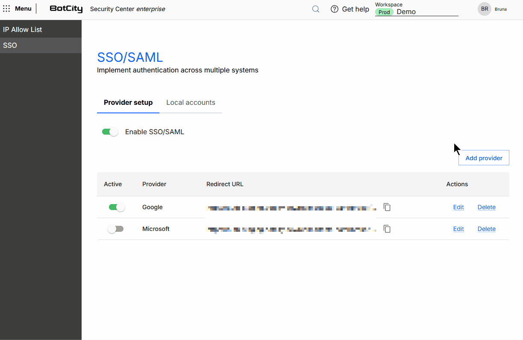
Task: Click the Microsoft provider name
Action: pyautogui.click(x=156, y=229)
